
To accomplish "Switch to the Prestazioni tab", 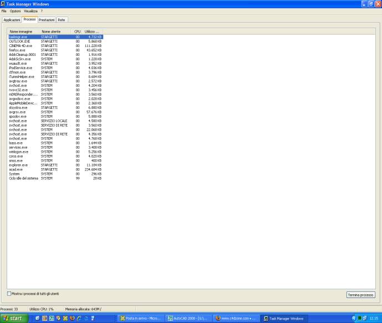I will click(47, 20).
